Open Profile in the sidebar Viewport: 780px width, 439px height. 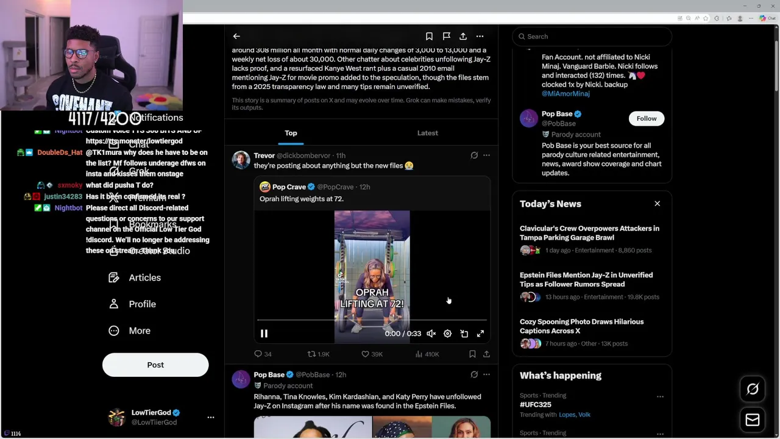point(132,304)
